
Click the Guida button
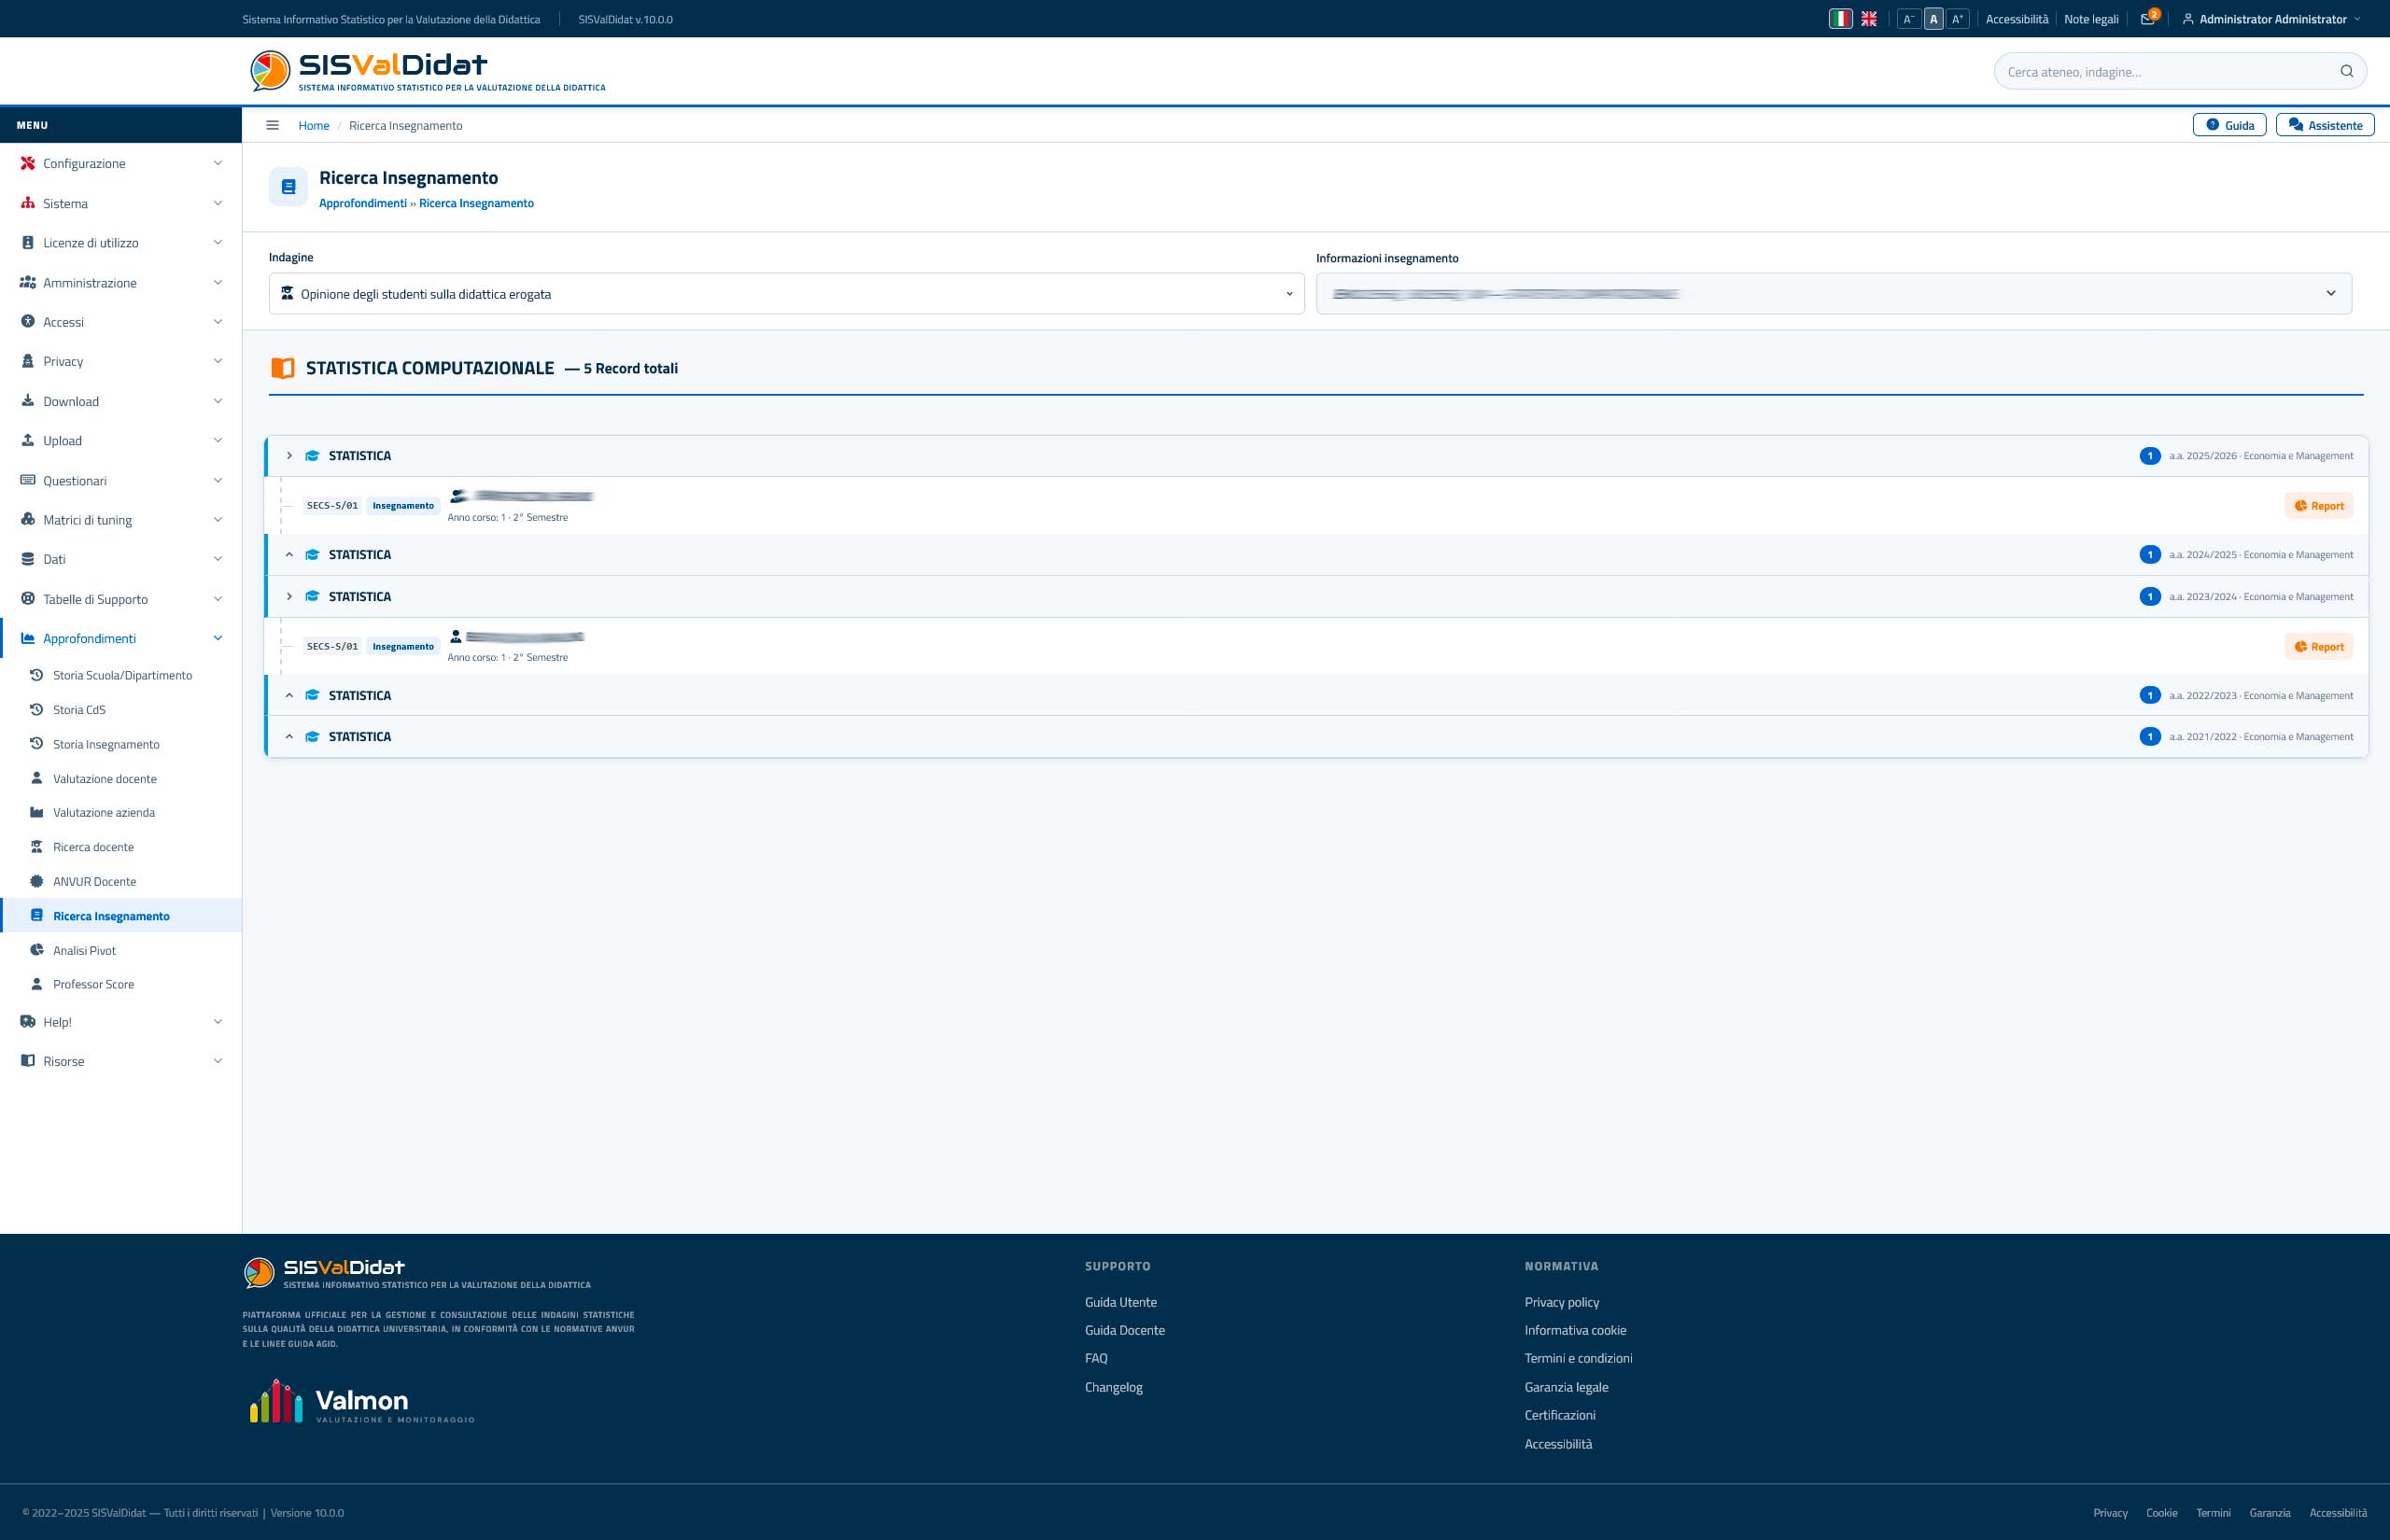click(x=2229, y=125)
